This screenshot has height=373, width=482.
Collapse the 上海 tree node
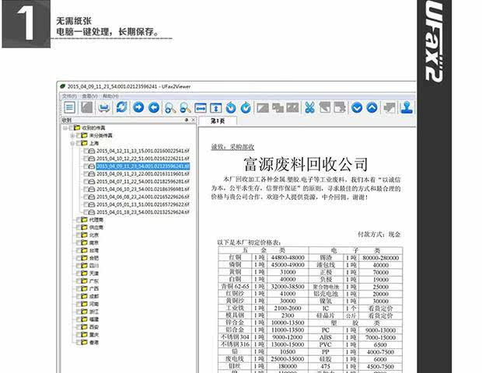(x=72, y=143)
